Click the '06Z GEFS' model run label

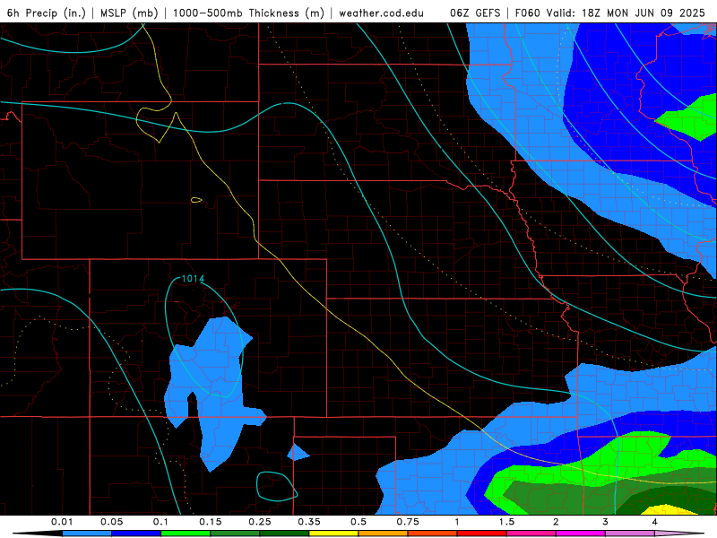click(x=475, y=13)
